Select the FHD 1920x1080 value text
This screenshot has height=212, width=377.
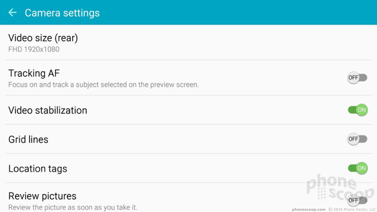coord(33,49)
